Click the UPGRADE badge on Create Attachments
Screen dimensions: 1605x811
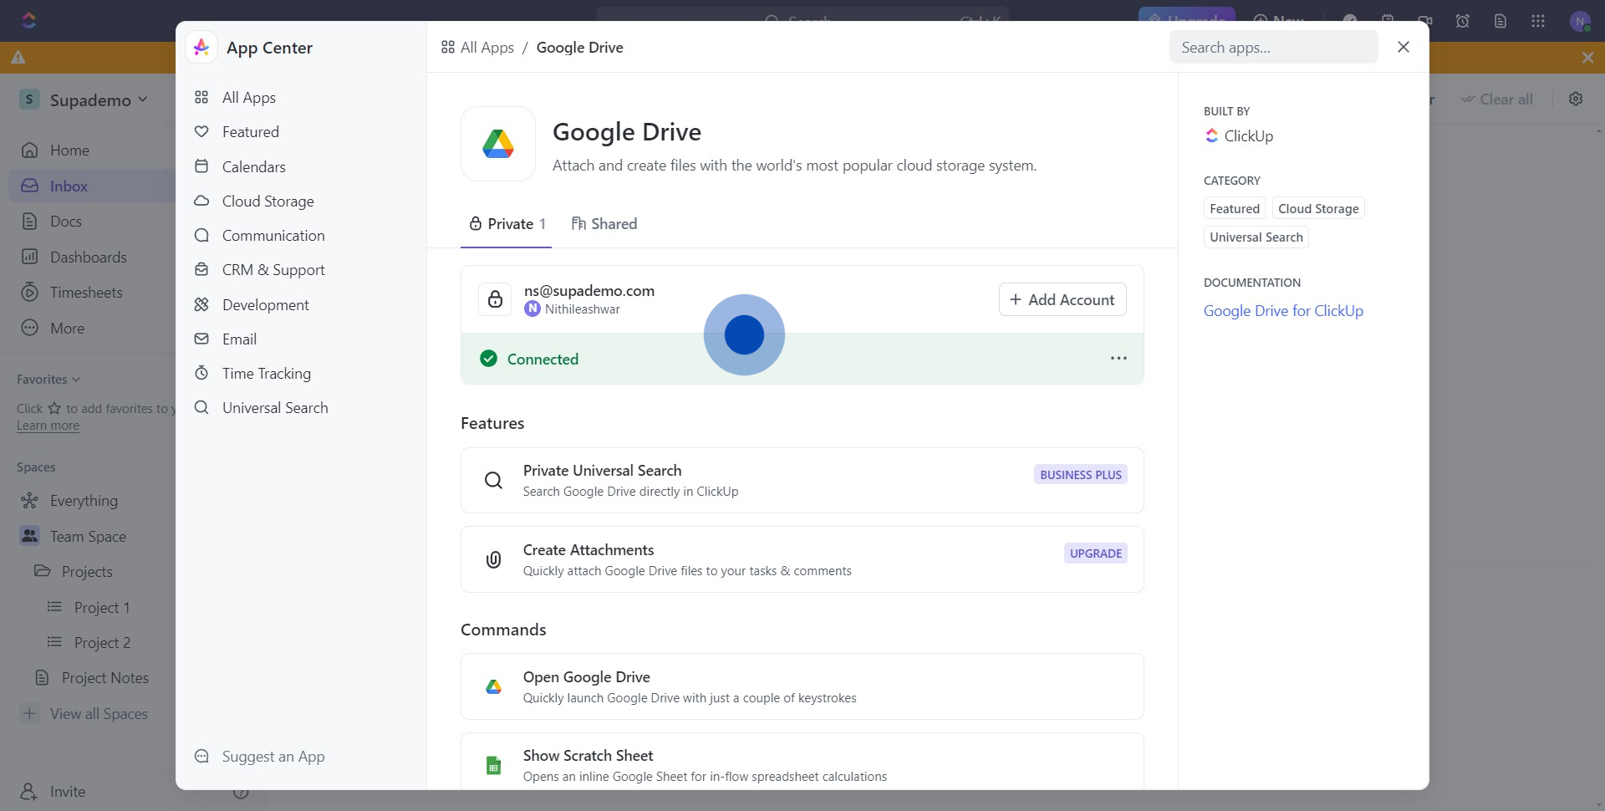[x=1095, y=553]
